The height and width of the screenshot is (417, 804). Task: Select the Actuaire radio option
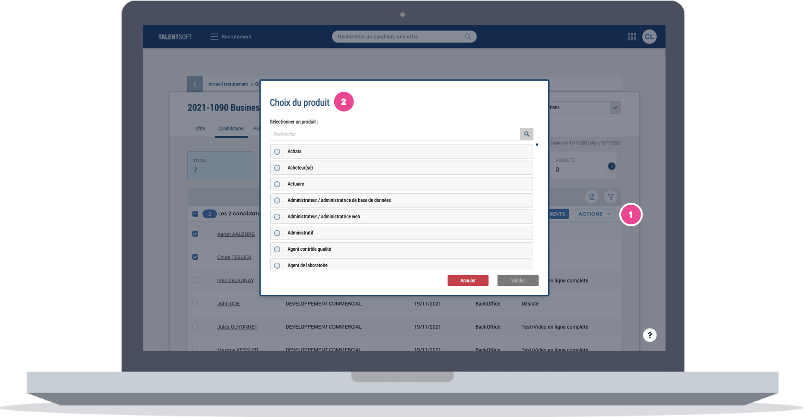click(277, 184)
